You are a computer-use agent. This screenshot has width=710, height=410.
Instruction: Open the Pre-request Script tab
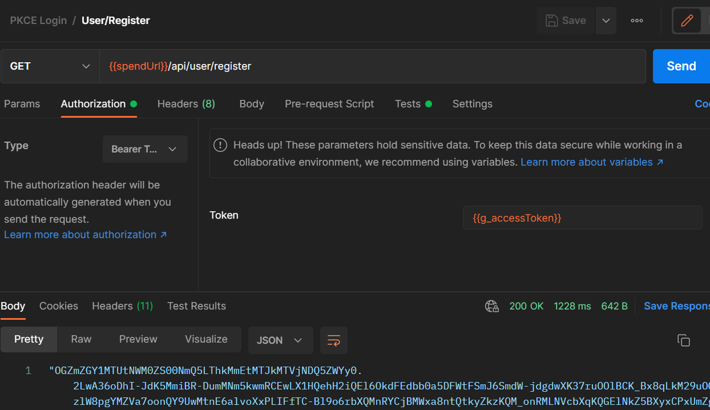pos(329,104)
